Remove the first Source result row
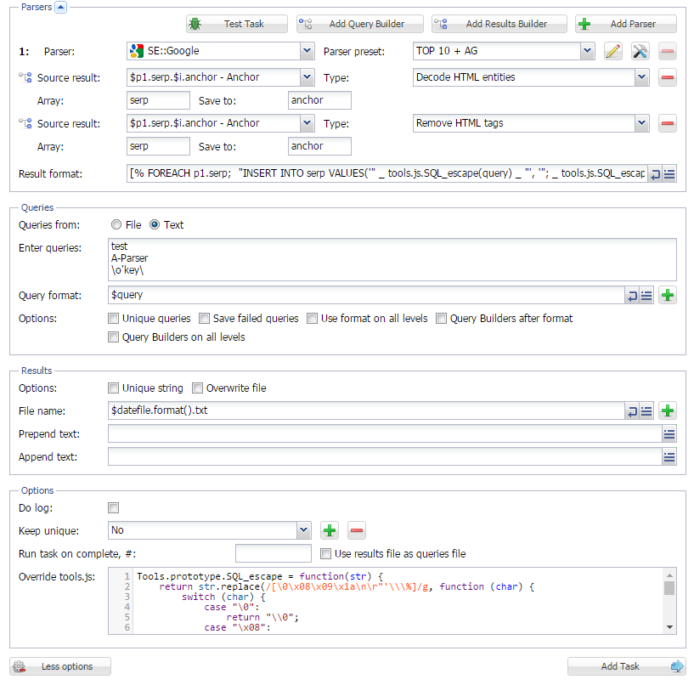694x685 pixels. point(667,77)
